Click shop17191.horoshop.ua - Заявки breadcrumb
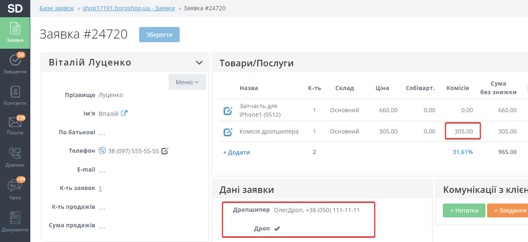The height and width of the screenshot is (242, 528). [129, 8]
